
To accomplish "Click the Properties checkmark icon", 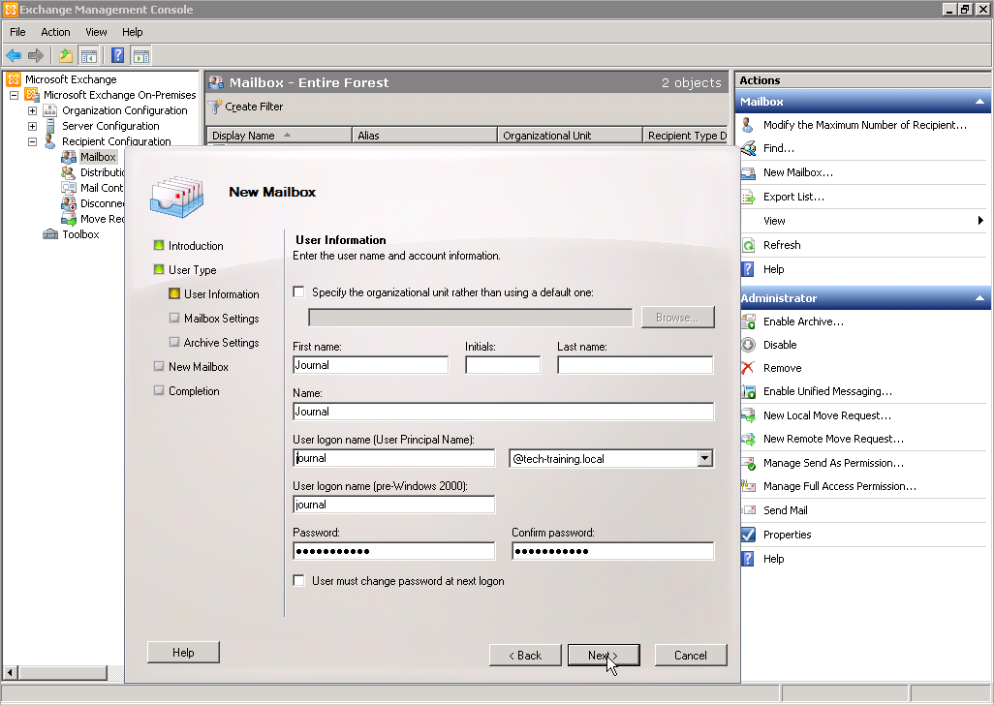I will coord(748,535).
